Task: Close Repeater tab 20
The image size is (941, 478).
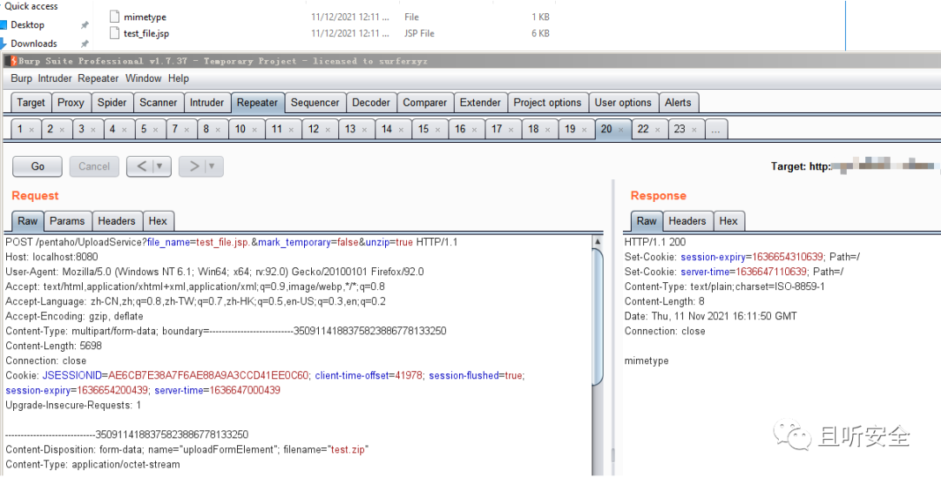Action: (x=620, y=130)
